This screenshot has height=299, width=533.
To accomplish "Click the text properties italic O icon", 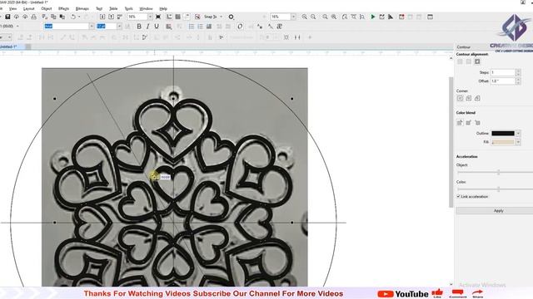I will [240, 27].
